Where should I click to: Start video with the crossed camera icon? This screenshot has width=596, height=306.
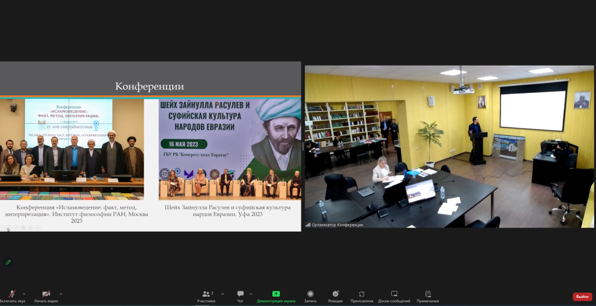coord(46,294)
